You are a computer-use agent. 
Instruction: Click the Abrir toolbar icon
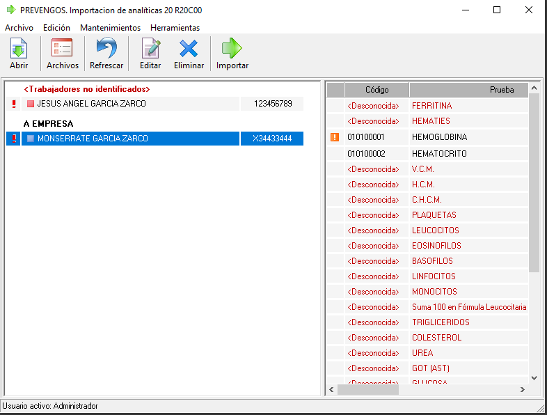(19, 49)
